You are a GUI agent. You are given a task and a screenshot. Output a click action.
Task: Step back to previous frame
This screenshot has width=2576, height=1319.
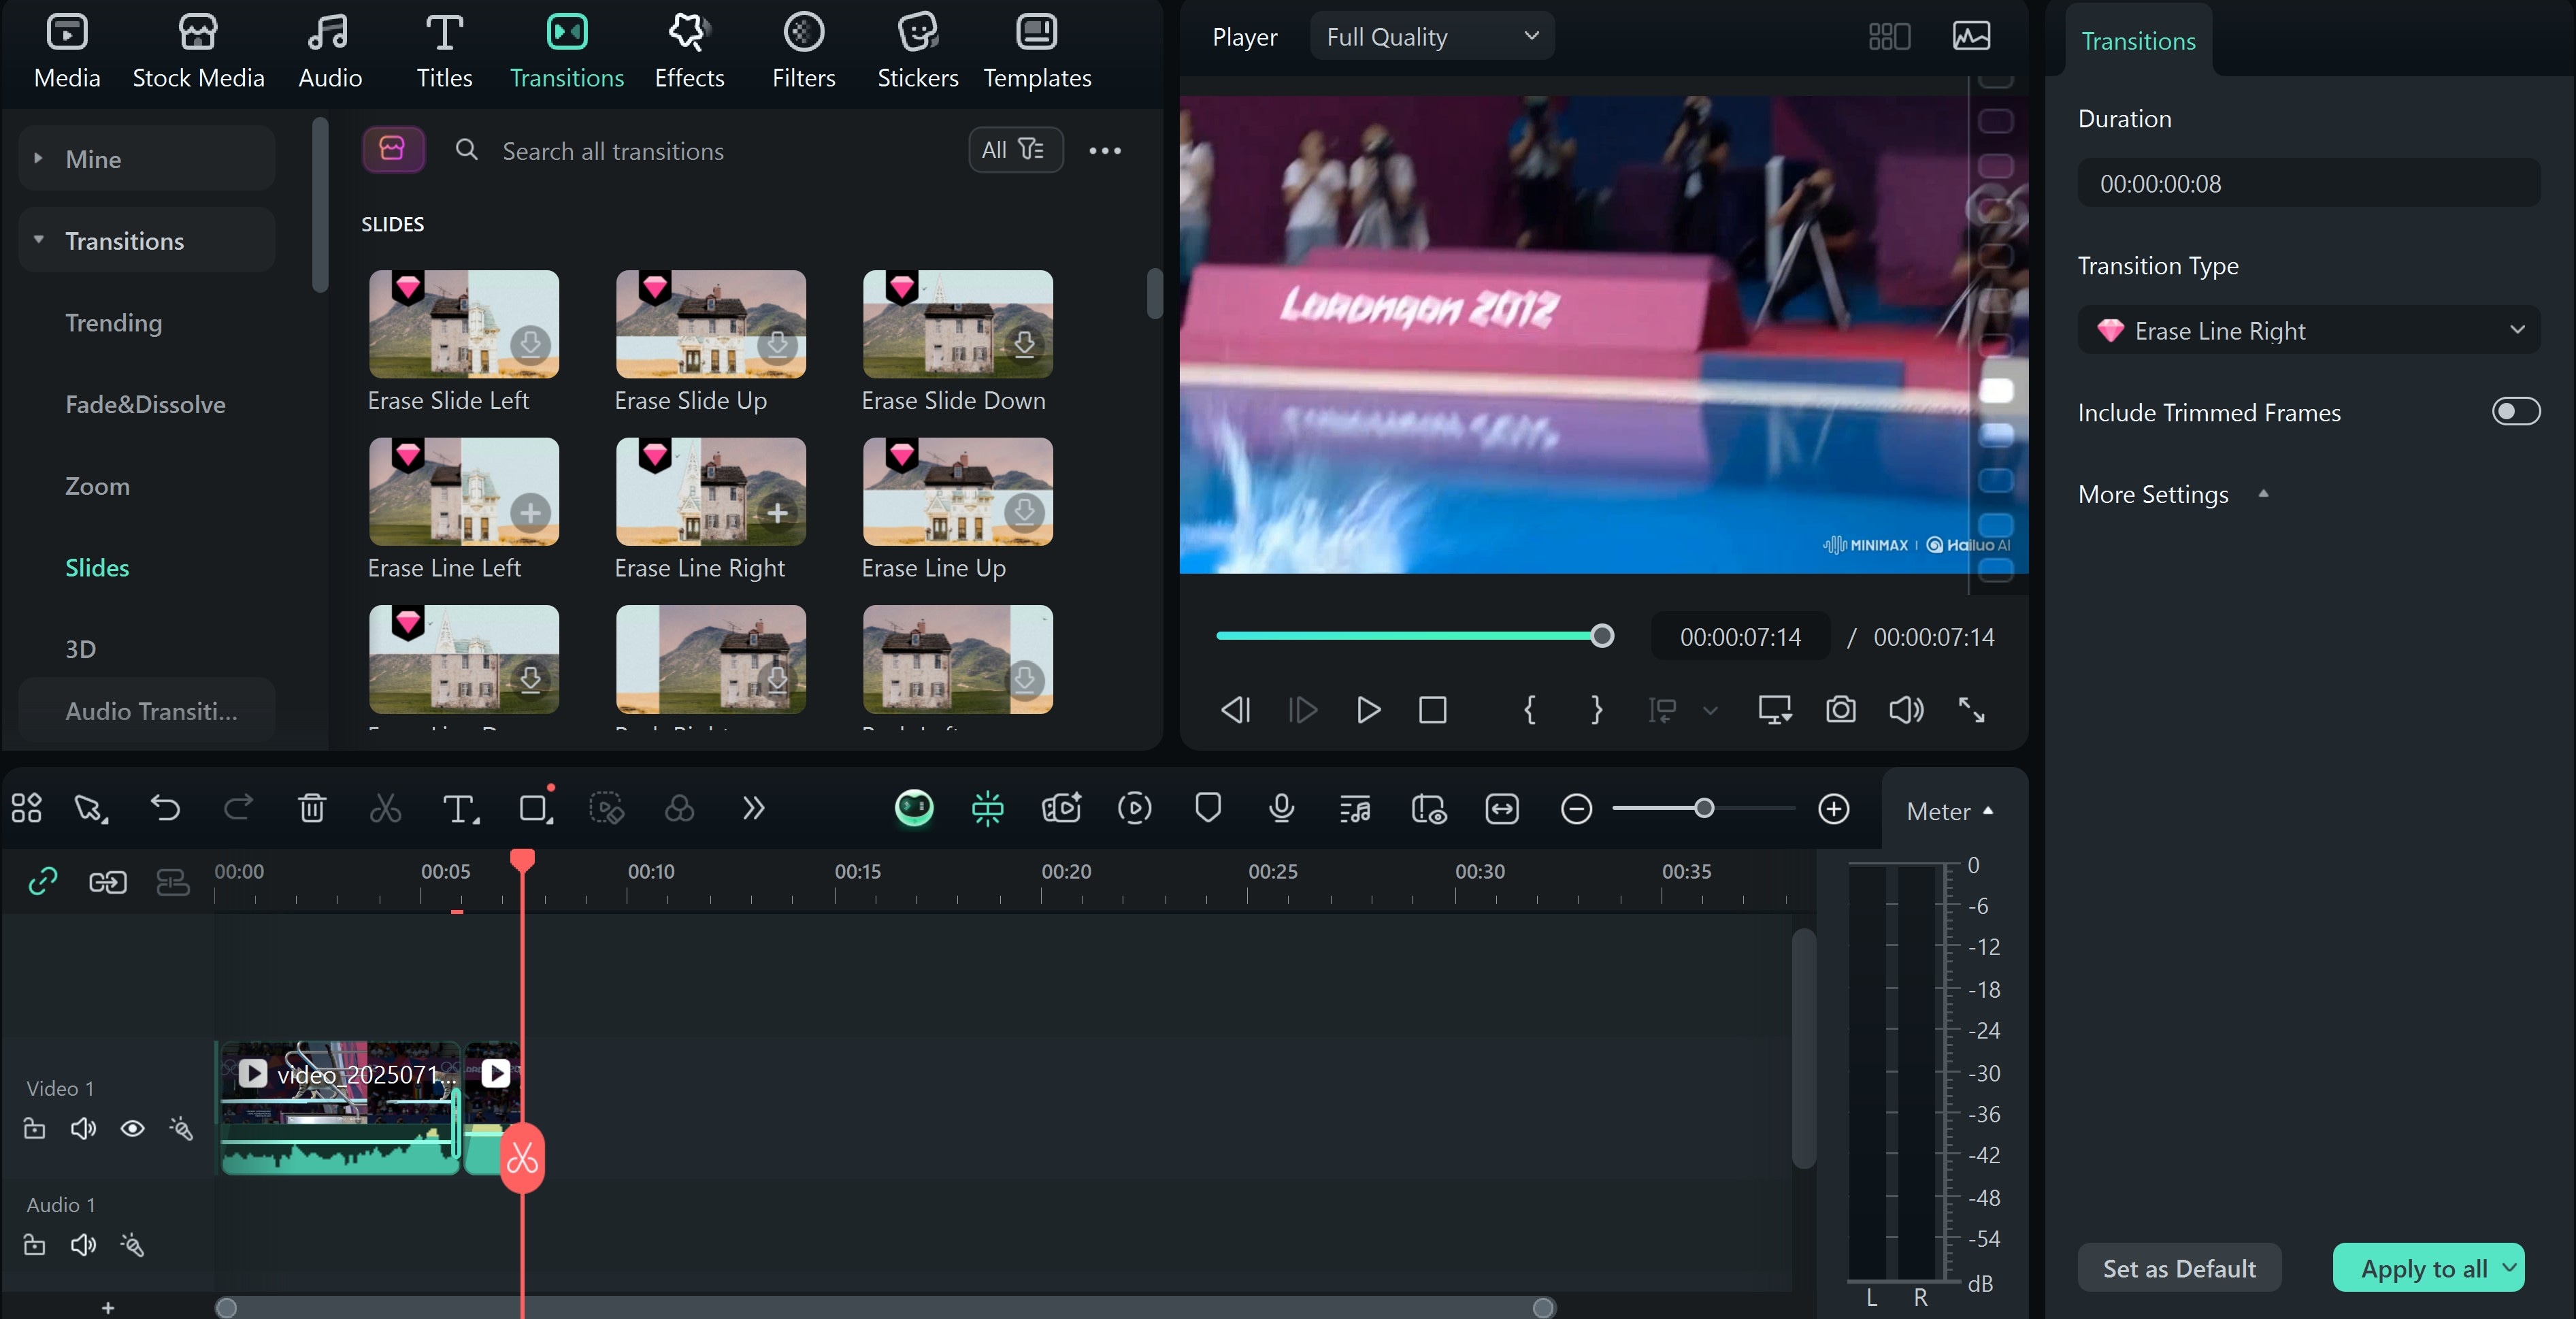click(x=1236, y=710)
